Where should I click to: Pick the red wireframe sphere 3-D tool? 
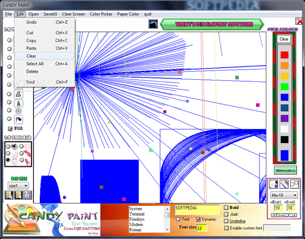[27, 146]
